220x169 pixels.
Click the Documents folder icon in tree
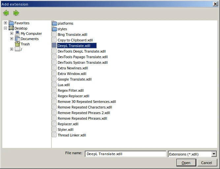17,39
